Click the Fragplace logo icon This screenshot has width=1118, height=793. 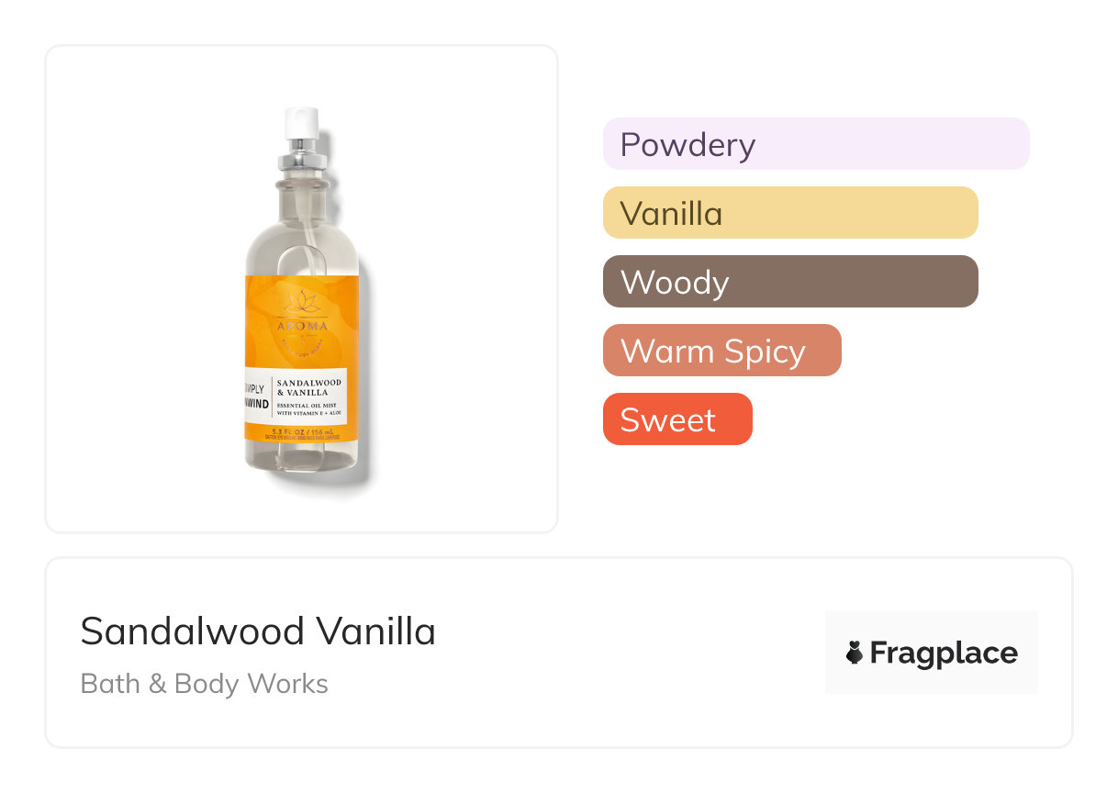(x=855, y=653)
